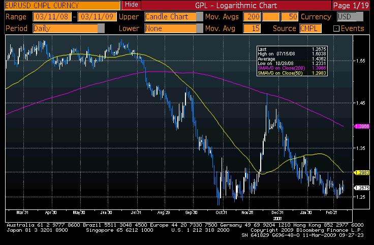Click the yellow 1.2983 price label

click(362, 173)
